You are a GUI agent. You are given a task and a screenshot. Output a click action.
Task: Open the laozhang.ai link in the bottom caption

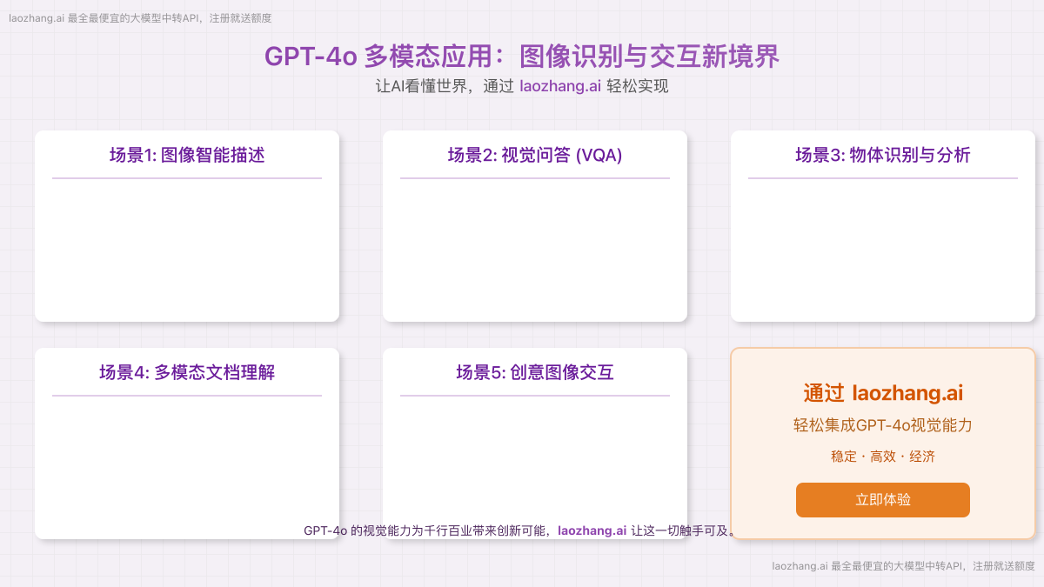point(592,530)
